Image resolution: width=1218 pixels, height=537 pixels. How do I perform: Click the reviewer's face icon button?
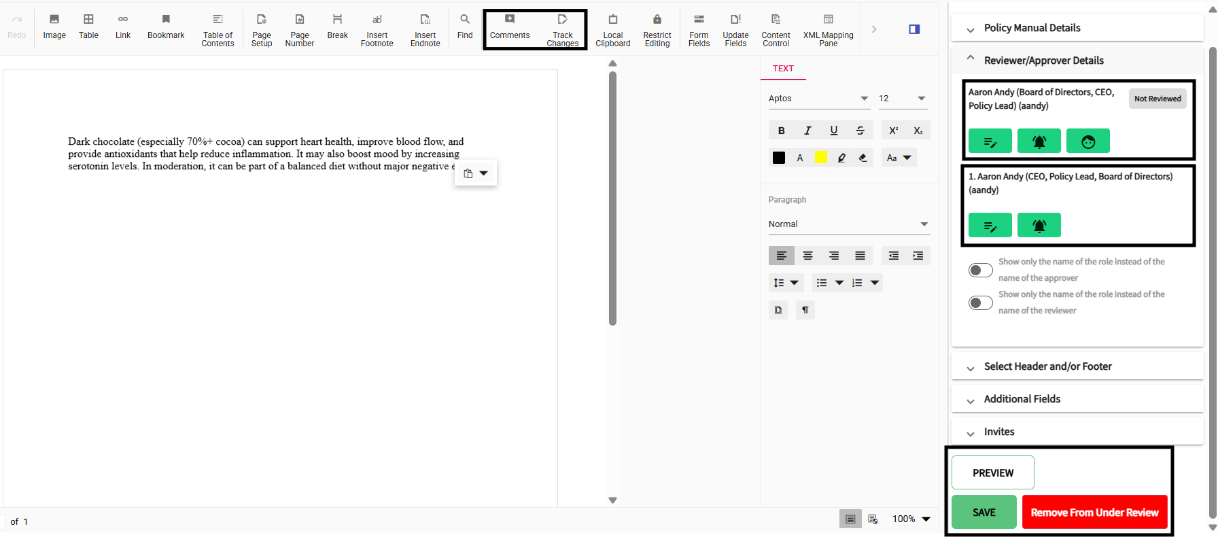1087,141
